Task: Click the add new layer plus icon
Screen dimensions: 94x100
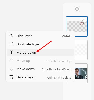Action: coord(77,9)
